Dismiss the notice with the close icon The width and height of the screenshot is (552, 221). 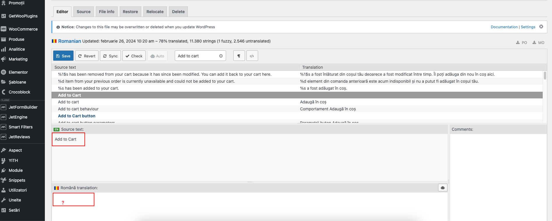(x=541, y=26)
